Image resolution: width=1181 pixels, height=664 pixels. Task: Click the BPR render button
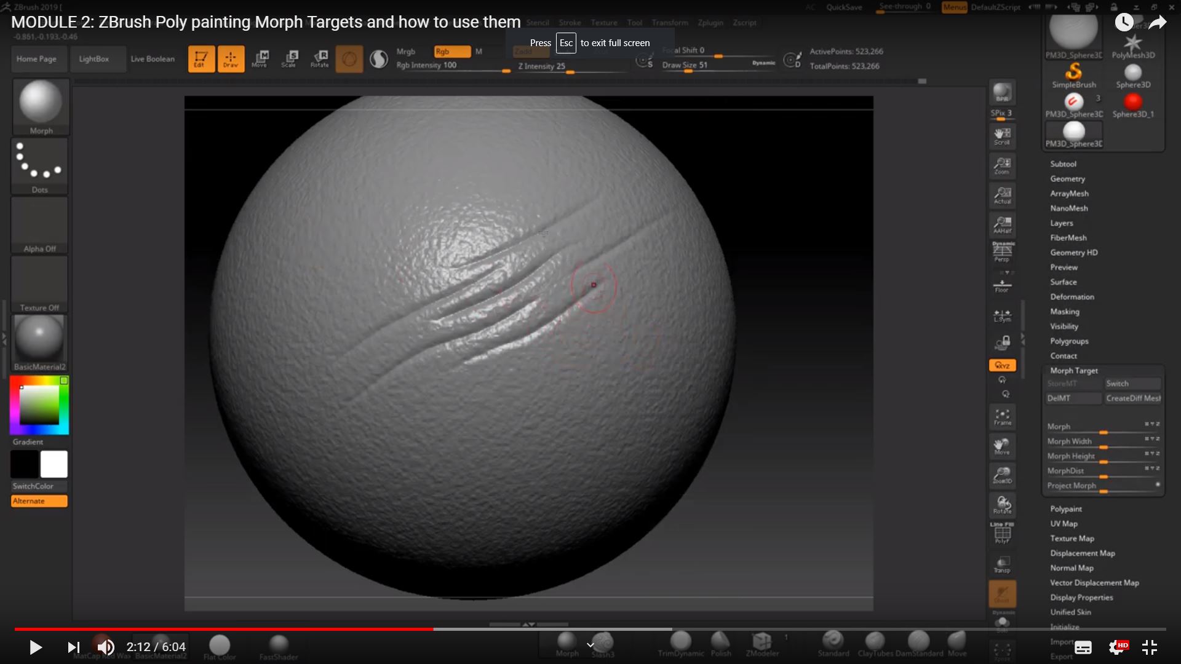(1002, 92)
